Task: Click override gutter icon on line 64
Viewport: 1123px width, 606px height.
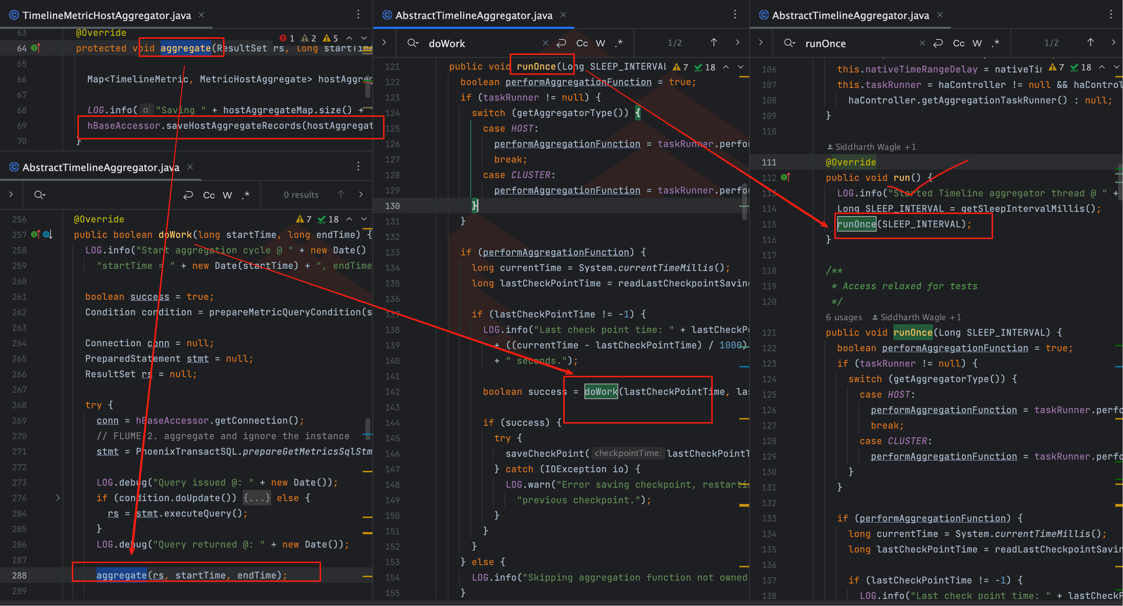Action: [x=36, y=48]
